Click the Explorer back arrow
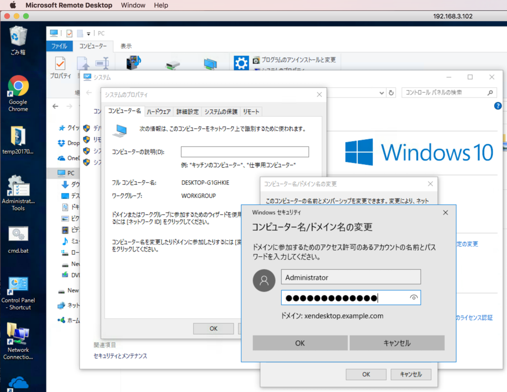The height and width of the screenshot is (392, 507). [55, 106]
